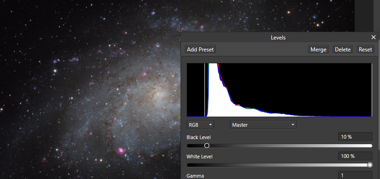The width and height of the screenshot is (380, 179).
Task: Click the White Level label
Action: (x=199, y=157)
